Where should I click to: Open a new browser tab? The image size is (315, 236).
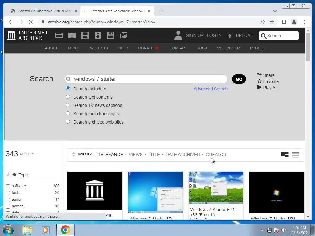click(161, 11)
